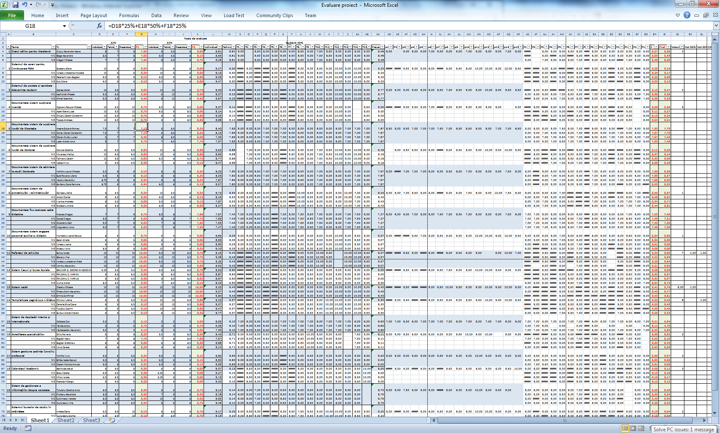Expand the Customize Quick Access Toolbar dropdown

click(x=52, y=5)
